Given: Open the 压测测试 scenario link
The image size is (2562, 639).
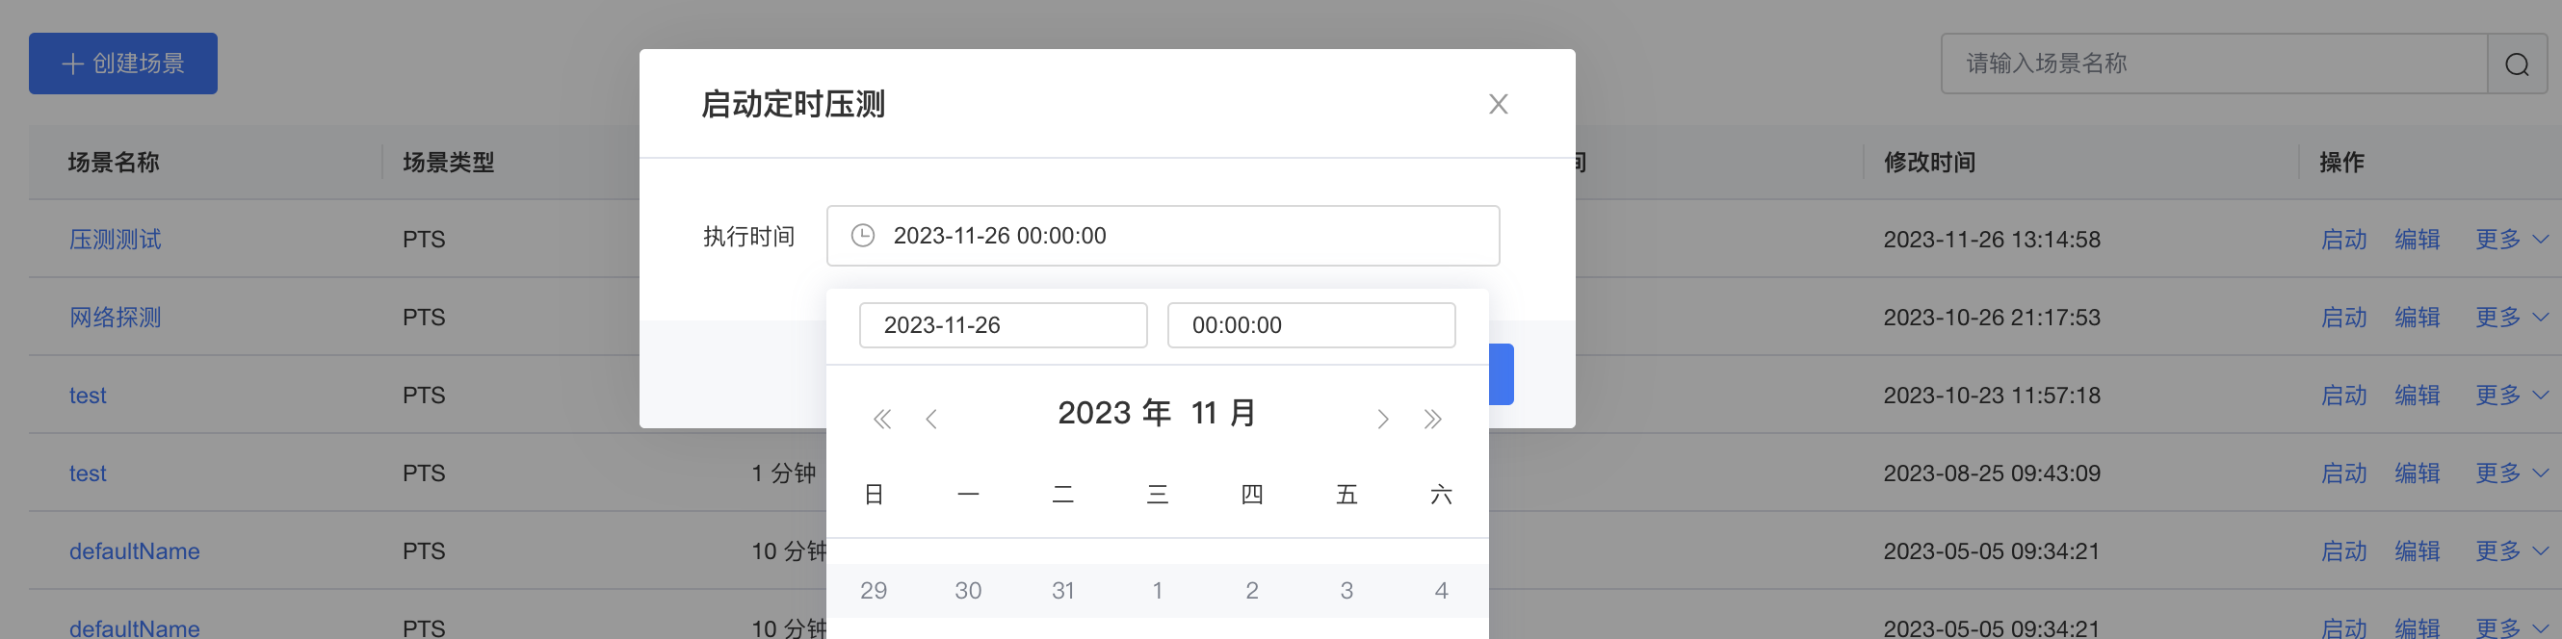Looking at the screenshot, I should coord(116,240).
